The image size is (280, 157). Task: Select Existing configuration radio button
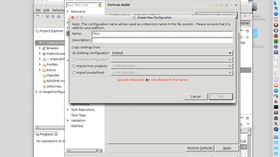coord(74,53)
